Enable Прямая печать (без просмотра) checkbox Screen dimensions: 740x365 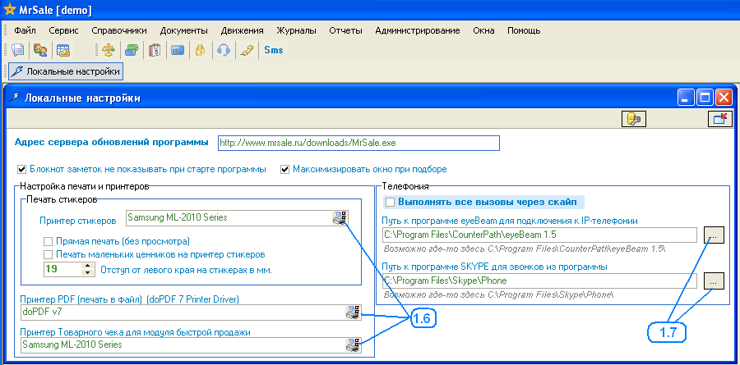point(48,242)
